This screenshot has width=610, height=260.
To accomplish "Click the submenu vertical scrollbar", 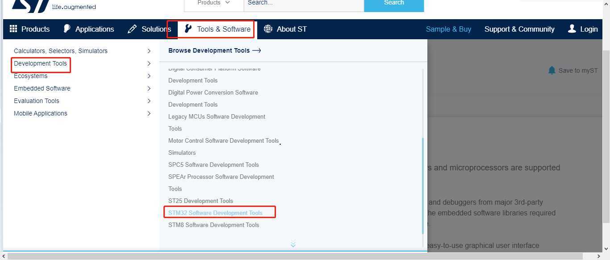I will 423,185.
